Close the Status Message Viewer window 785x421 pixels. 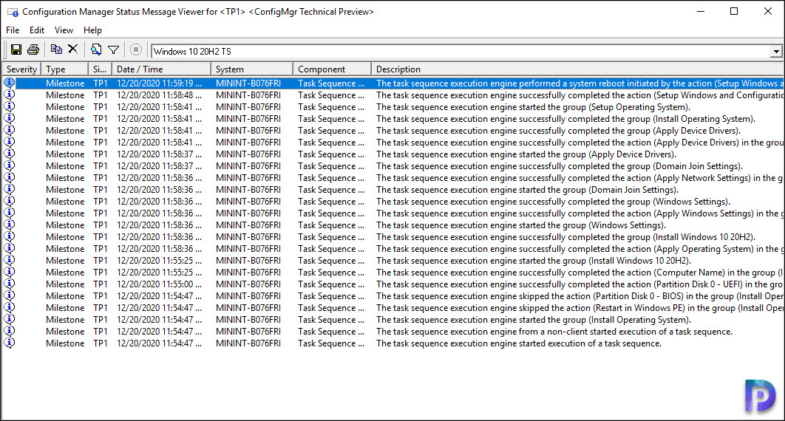[767, 12]
